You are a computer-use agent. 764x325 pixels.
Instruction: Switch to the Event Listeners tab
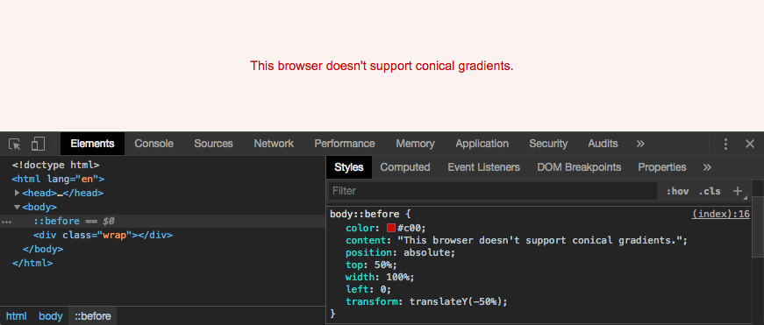pos(484,167)
